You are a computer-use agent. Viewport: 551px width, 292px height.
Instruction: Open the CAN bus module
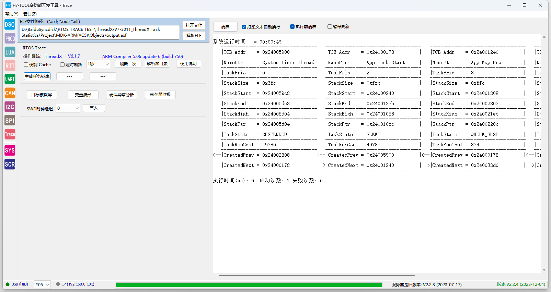pos(10,93)
